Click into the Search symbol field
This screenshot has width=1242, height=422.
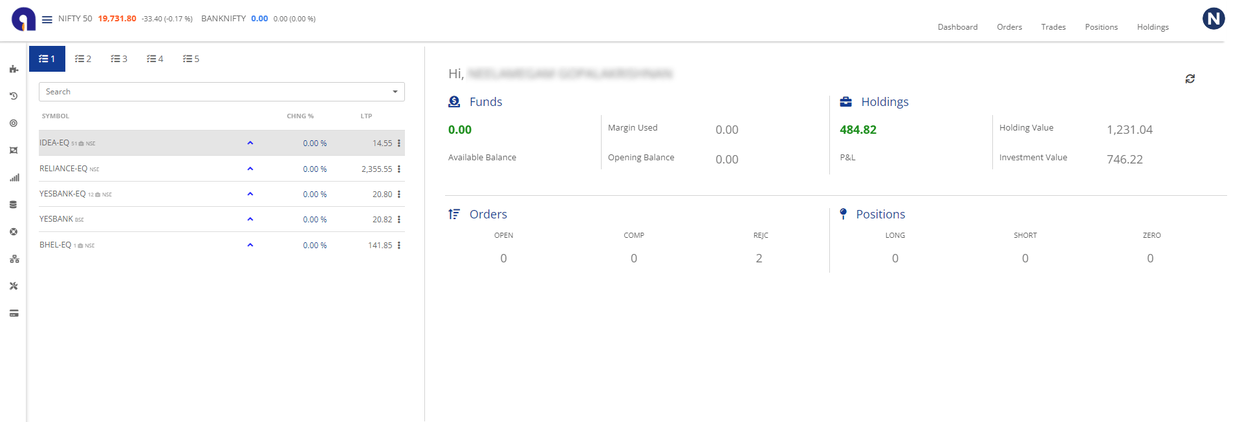click(213, 92)
